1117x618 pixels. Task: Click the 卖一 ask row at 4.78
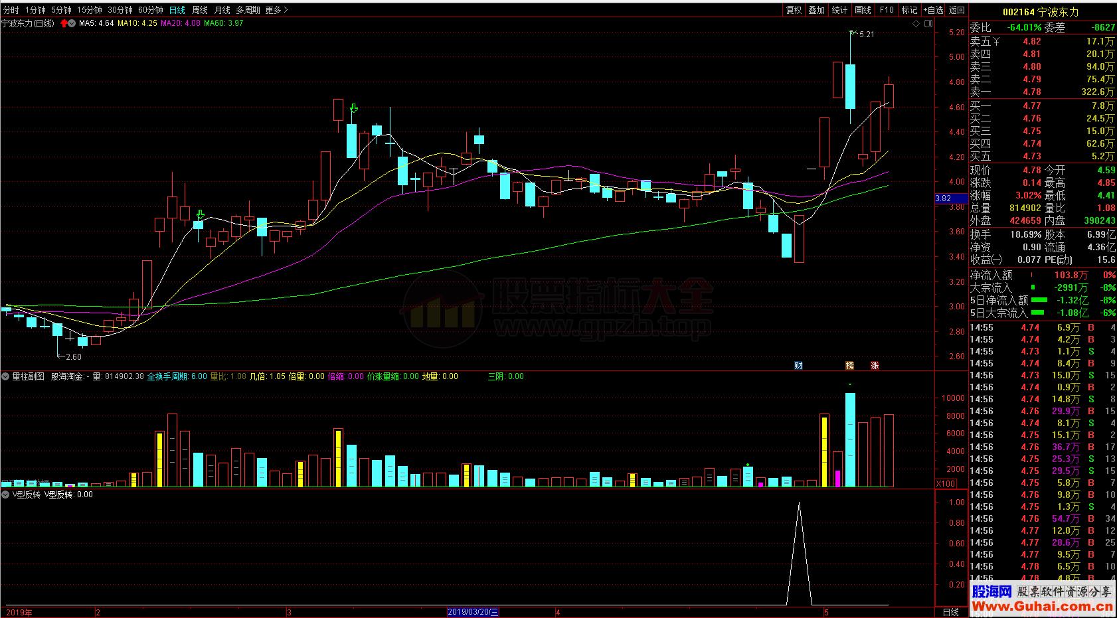[x=1042, y=92]
